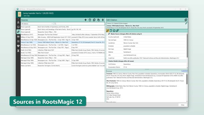Click Citation Details section header

click(x=146, y=61)
